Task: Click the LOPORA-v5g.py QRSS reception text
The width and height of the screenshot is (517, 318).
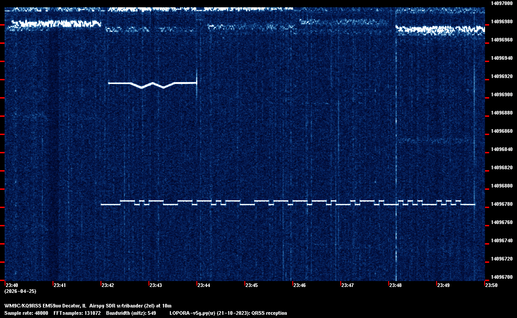Action: pos(228,313)
